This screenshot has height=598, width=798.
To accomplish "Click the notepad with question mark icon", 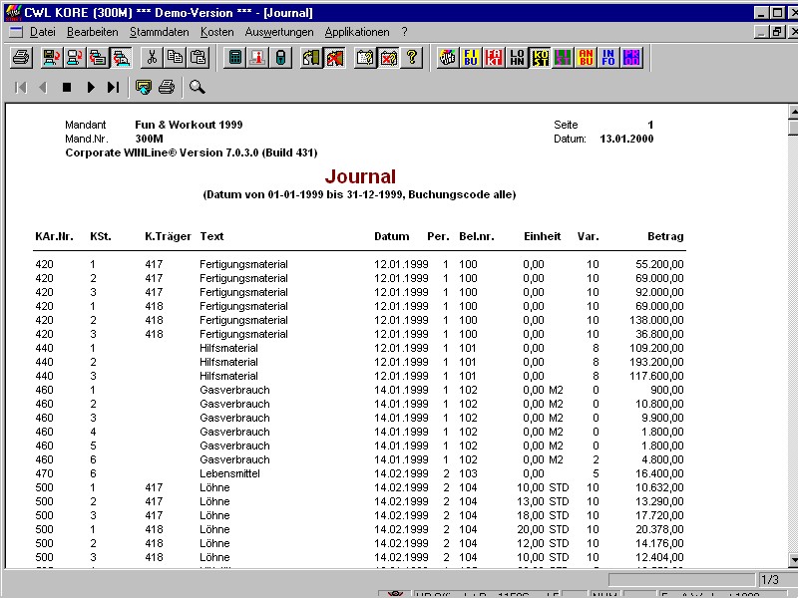I will (365, 58).
